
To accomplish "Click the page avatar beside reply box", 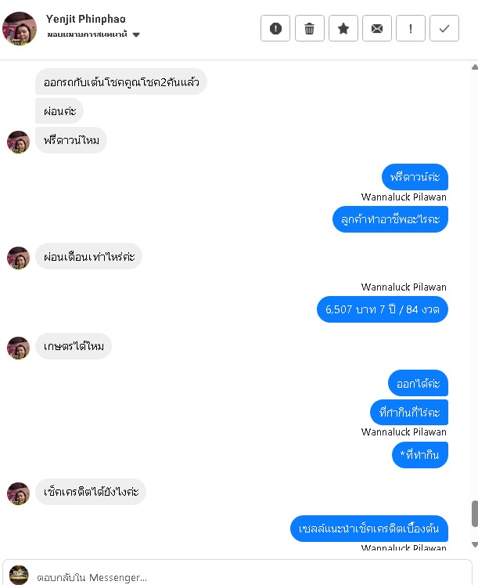I will click(x=19, y=575).
